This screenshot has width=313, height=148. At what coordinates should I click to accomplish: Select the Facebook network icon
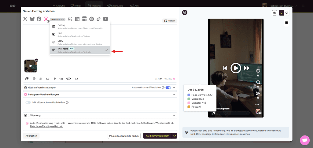click(39, 19)
